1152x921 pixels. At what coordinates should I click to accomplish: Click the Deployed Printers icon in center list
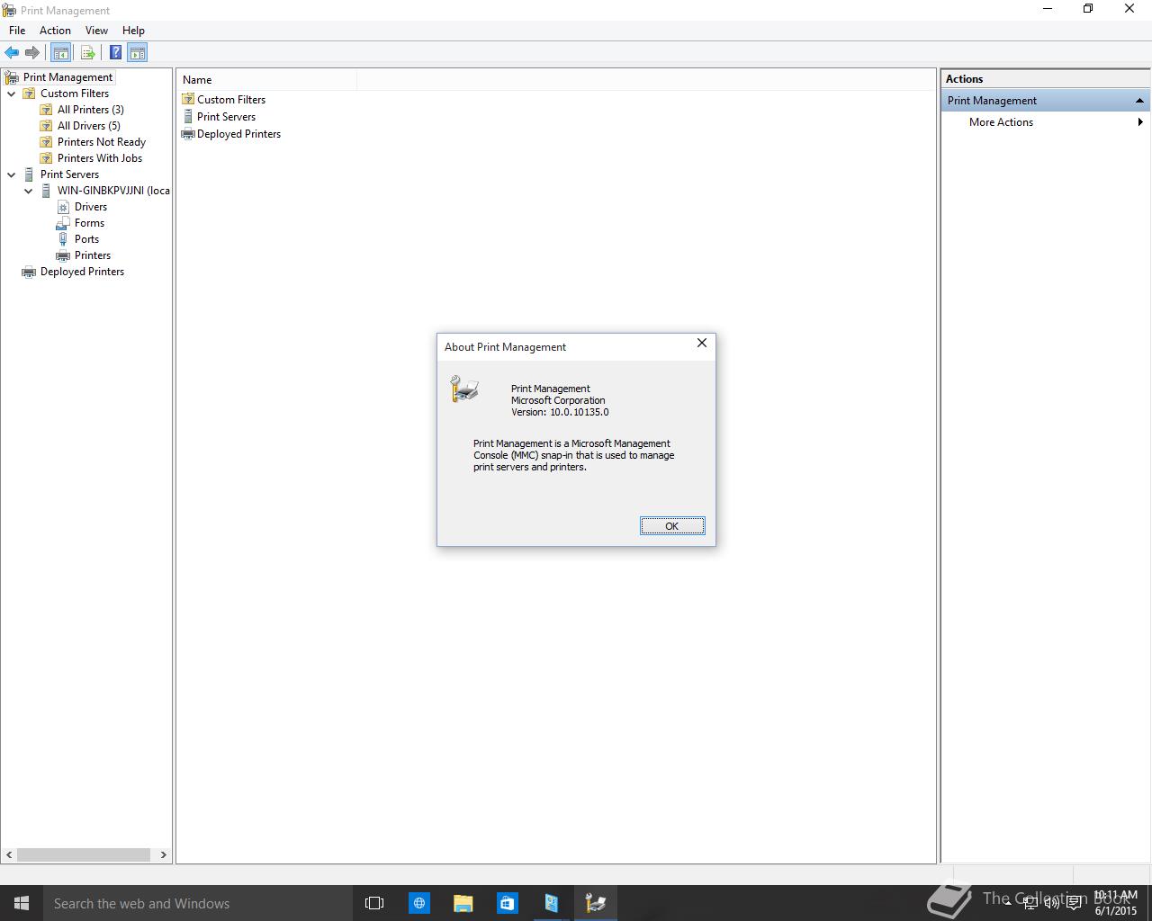[188, 133]
